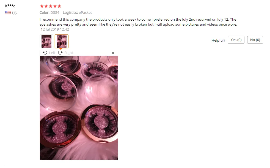Click the second red rating star
The image size is (270, 168).
pyautogui.click(x=46, y=6)
